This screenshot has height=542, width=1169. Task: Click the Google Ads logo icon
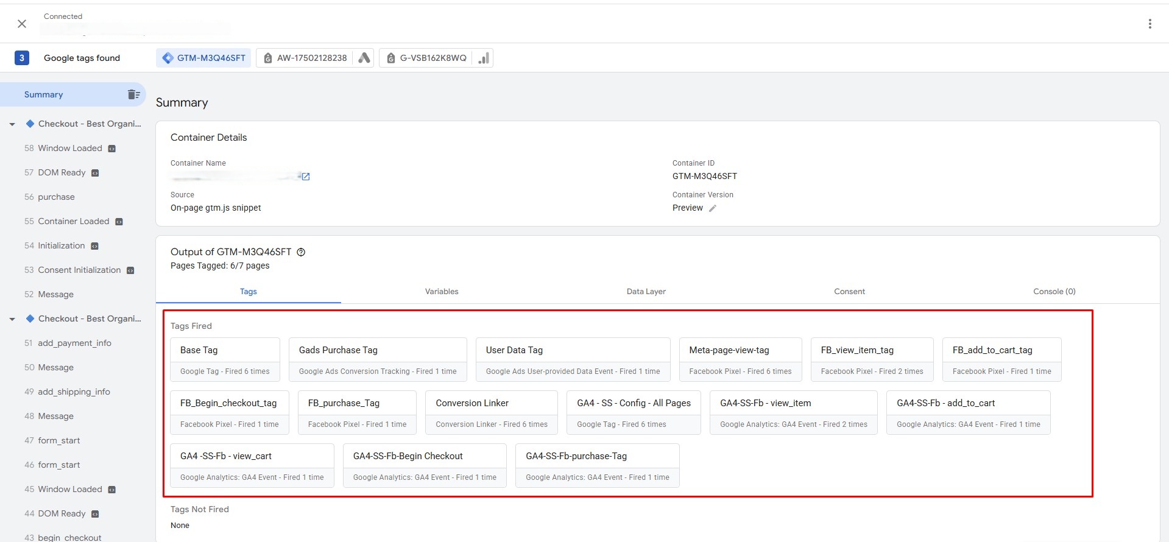[x=364, y=58]
